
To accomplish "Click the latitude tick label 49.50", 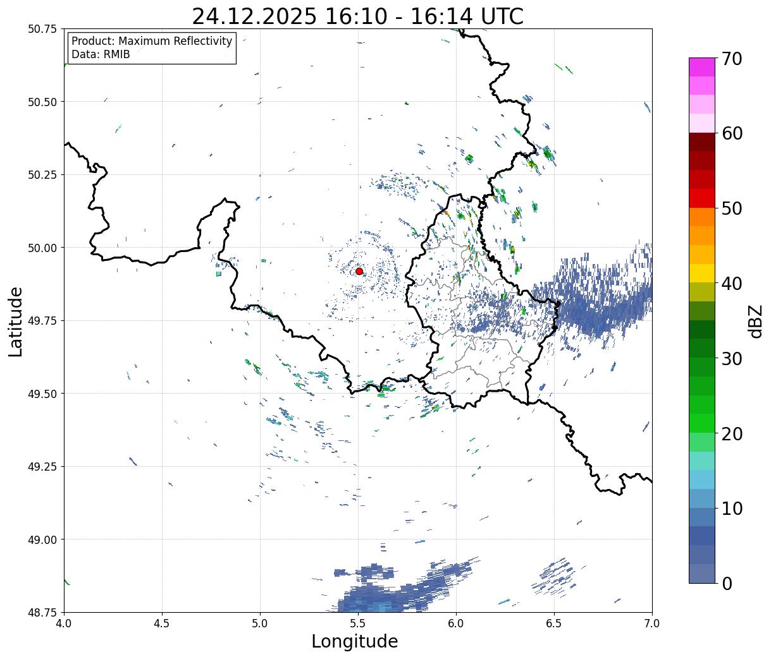I will coord(42,394).
